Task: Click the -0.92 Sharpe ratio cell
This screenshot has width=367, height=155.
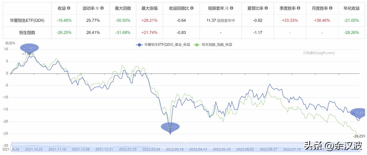Action: pyautogui.click(x=258, y=20)
